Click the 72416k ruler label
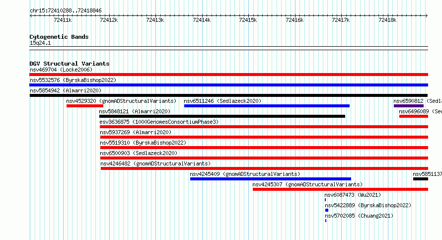 [x=295, y=20]
